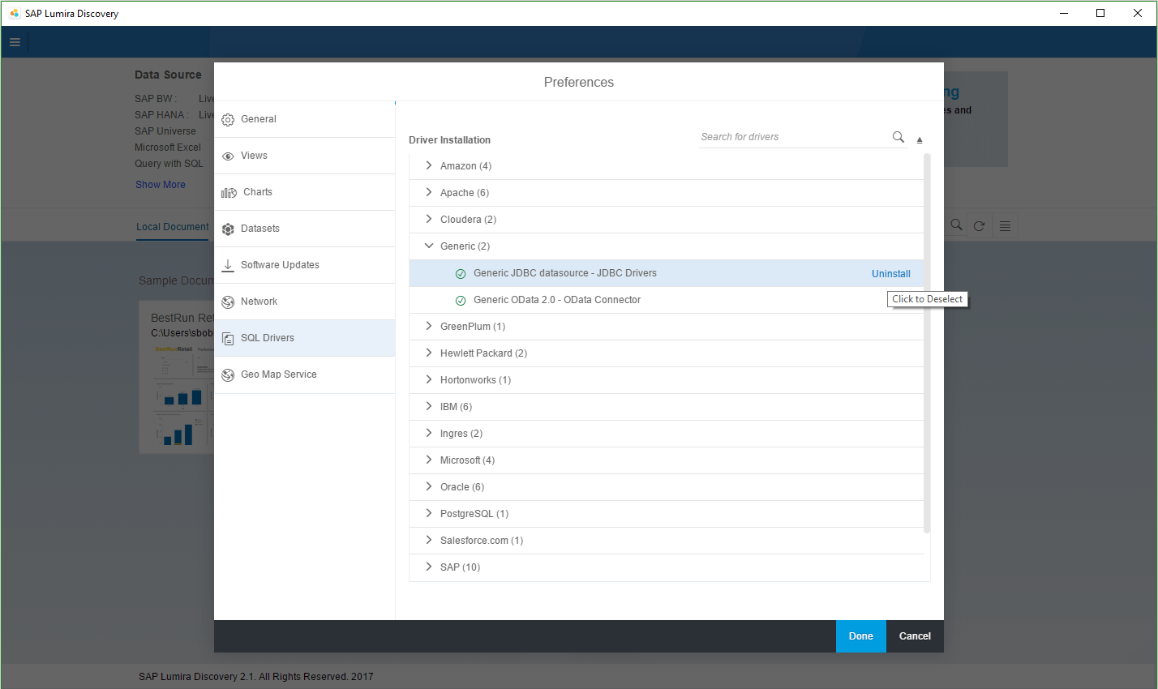This screenshot has height=689, width=1158.
Task: Click the Network globe icon
Action: [x=228, y=302]
